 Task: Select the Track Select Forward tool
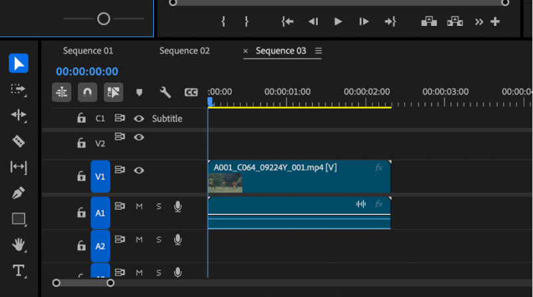click(x=19, y=89)
